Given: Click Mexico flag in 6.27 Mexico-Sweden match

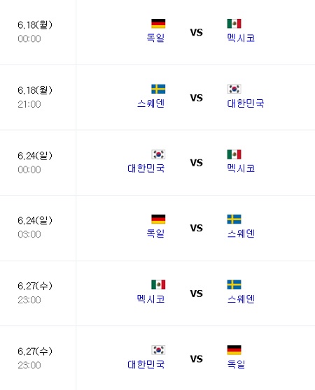Looking at the screenshot, I should [158, 284].
